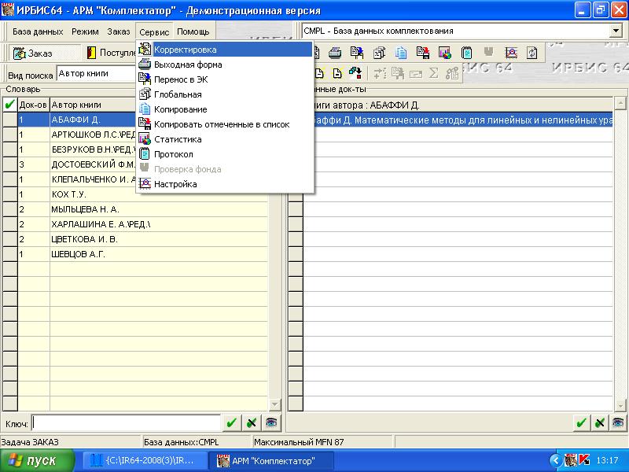The image size is (629, 472).
Task: Click the greyed card form toolbar icon
Action: (416, 74)
